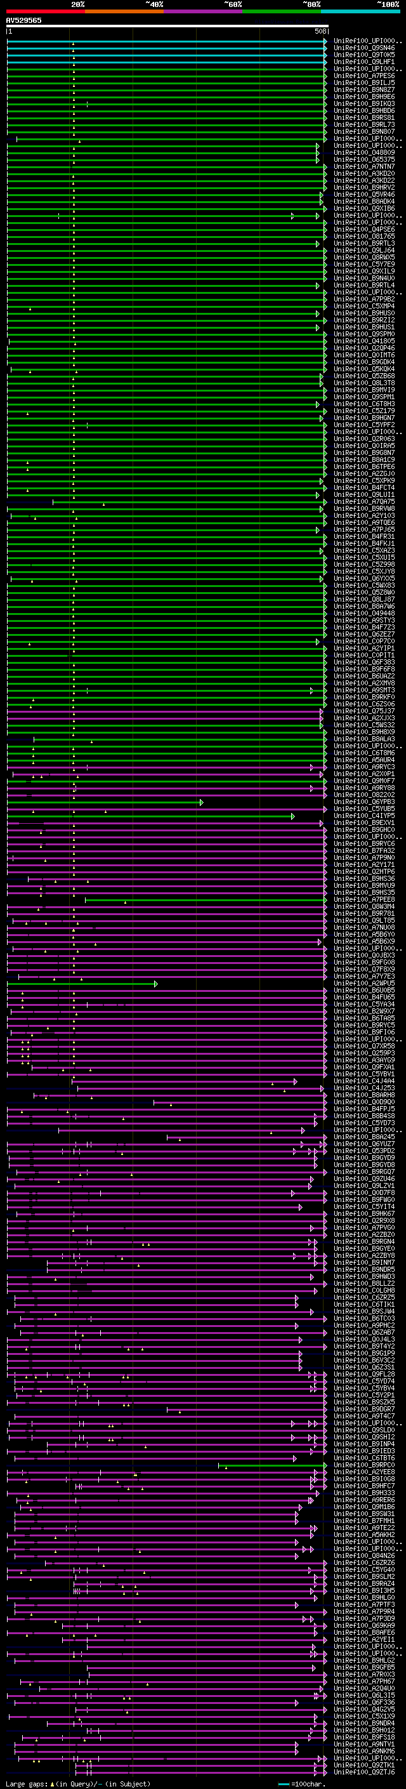Click the purple ~60% identity legend bar

[202, 11]
